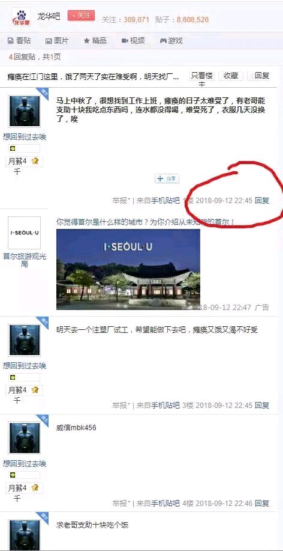Click the 分享 share button
This screenshot has height=551, width=283.
(167, 178)
